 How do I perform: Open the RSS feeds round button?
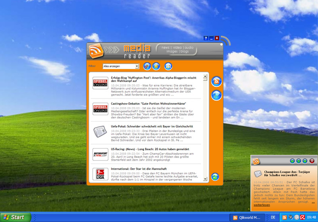click(x=216, y=82)
